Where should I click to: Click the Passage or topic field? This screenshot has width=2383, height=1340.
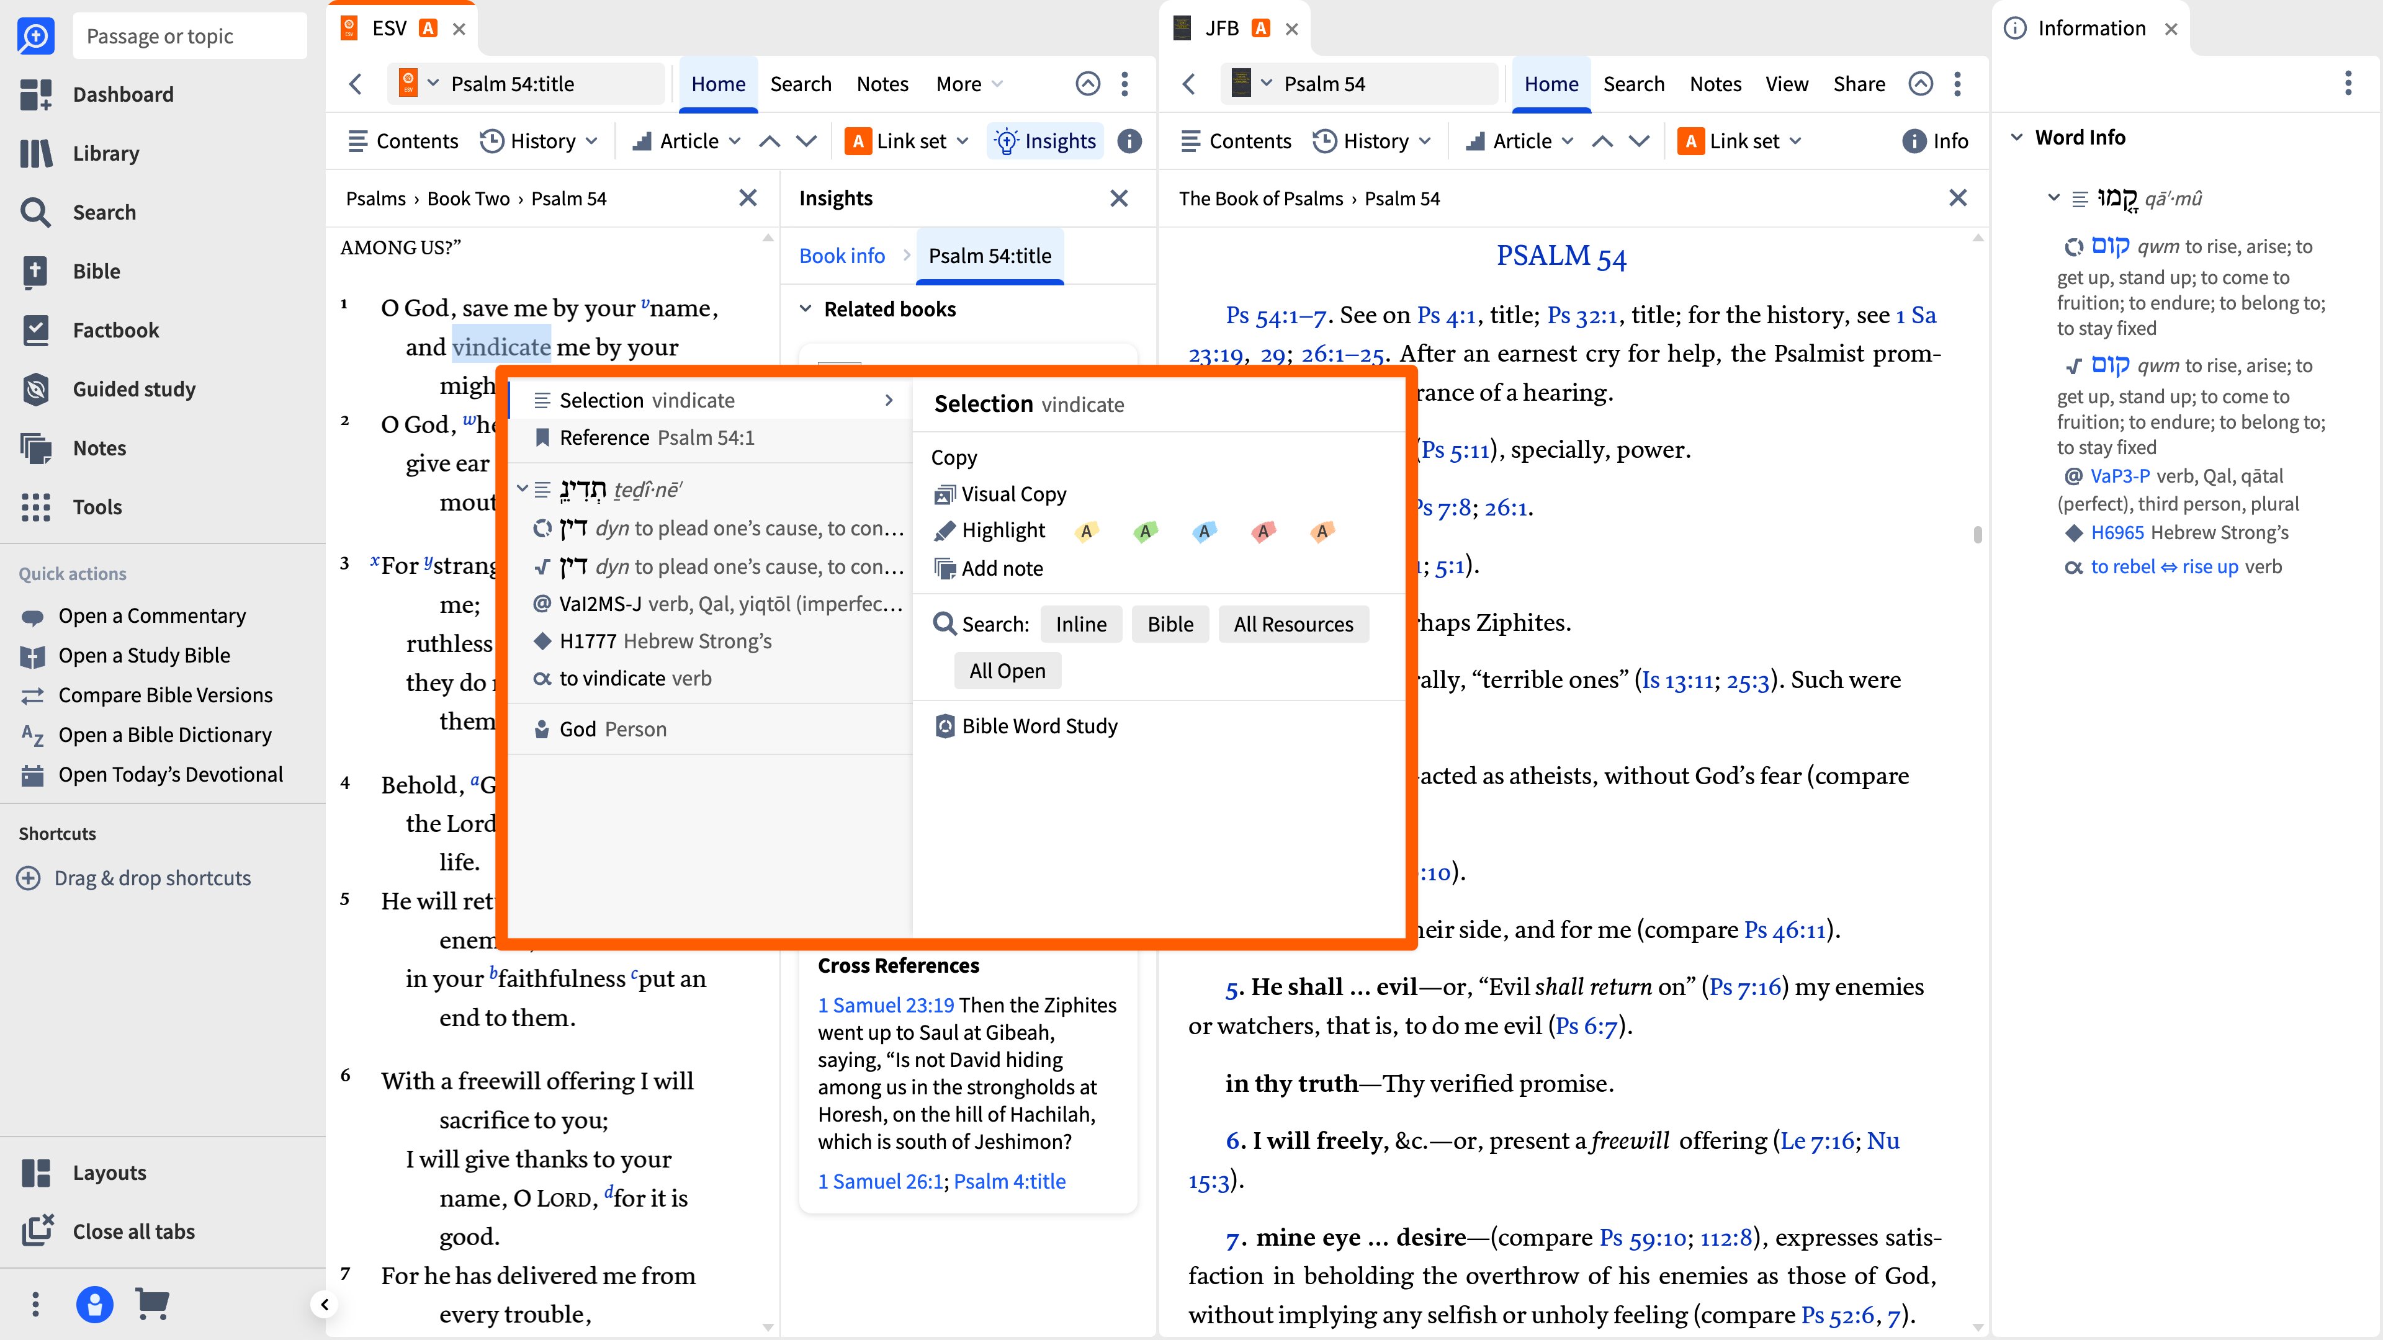pos(189,36)
